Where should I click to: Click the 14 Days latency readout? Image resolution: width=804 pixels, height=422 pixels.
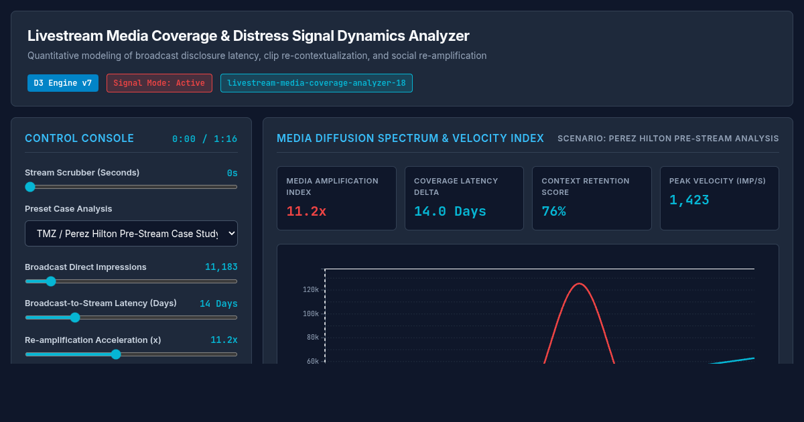[218, 303]
